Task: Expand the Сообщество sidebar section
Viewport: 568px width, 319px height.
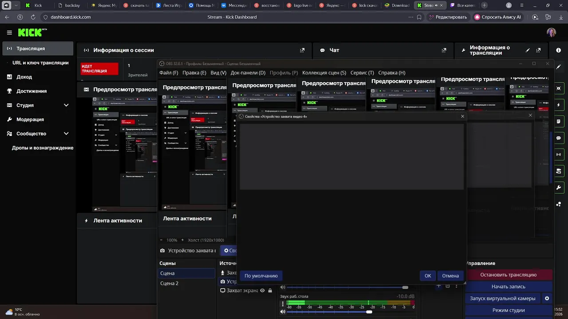Action: (x=66, y=133)
